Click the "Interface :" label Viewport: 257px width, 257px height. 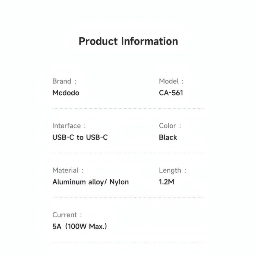pyautogui.click(x=69, y=126)
